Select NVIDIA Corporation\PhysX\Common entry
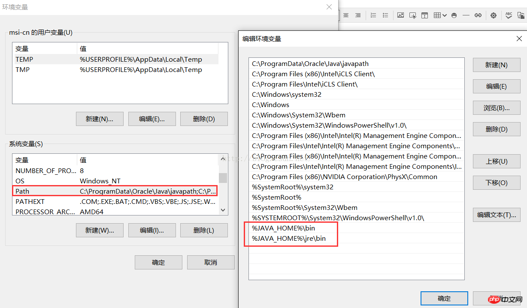The image size is (527, 308). pos(356,176)
